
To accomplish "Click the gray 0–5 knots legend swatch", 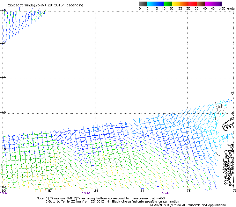I will pyautogui.click(x=143, y=4).
